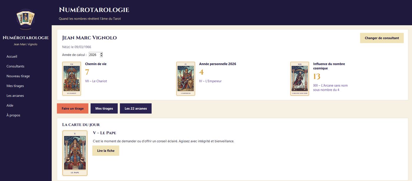Click the L'Arcane sans nom card thumbnail

click(x=300, y=79)
